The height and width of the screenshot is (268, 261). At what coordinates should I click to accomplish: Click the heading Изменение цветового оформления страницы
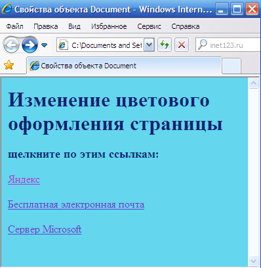point(115,112)
